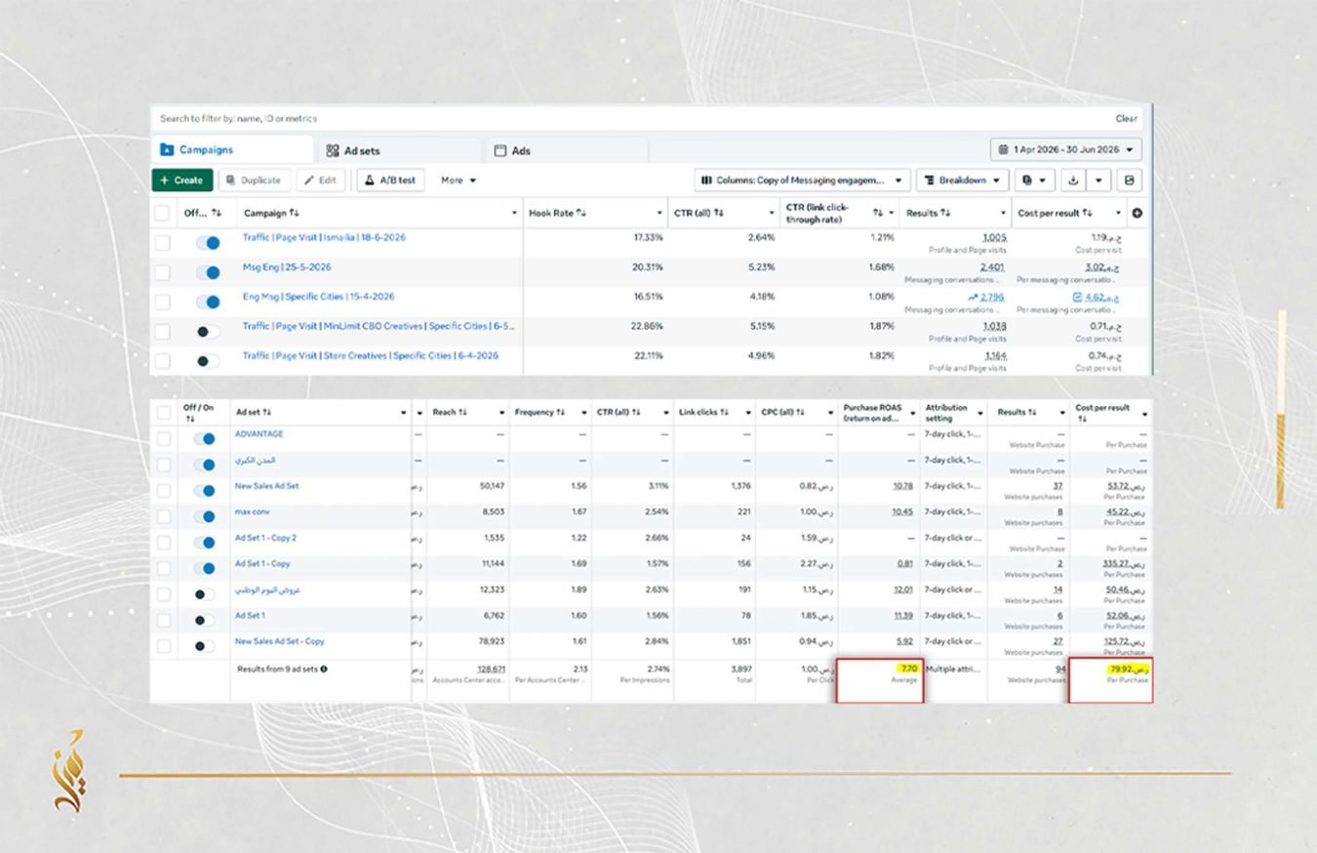Click the green Create button
Screen dimensions: 1317x853
[x=181, y=181]
